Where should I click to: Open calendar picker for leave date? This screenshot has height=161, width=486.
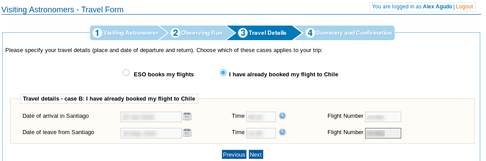tap(187, 132)
